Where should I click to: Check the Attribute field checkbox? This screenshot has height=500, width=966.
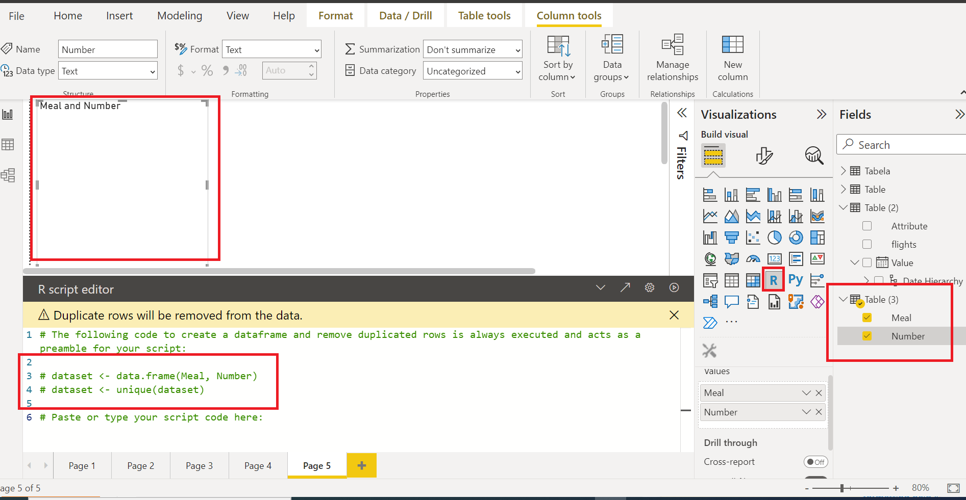point(867,226)
